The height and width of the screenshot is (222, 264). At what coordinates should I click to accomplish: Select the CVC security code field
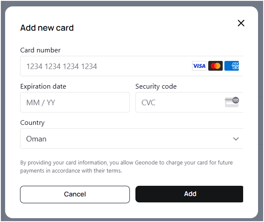tap(179, 102)
